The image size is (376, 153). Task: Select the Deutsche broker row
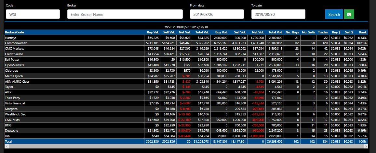click(x=186, y=131)
